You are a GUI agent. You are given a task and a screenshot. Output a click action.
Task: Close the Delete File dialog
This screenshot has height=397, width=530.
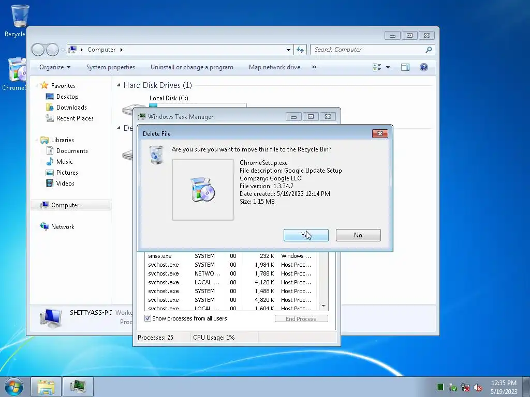(380, 134)
